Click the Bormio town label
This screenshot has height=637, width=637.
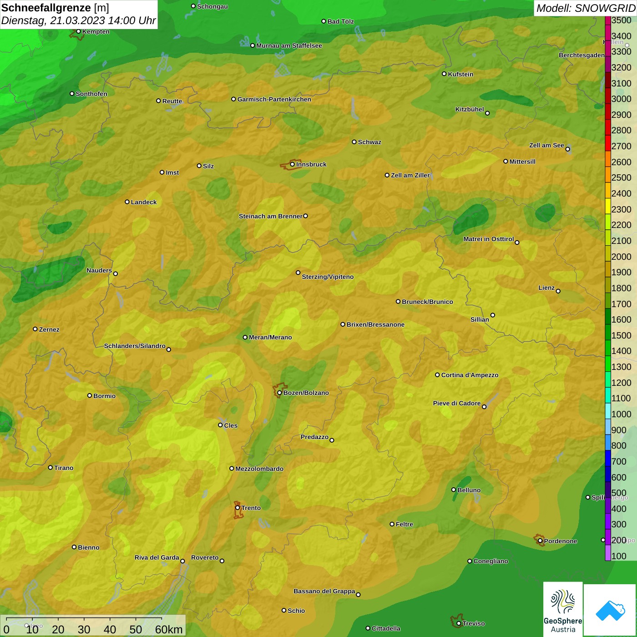point(104,396)
